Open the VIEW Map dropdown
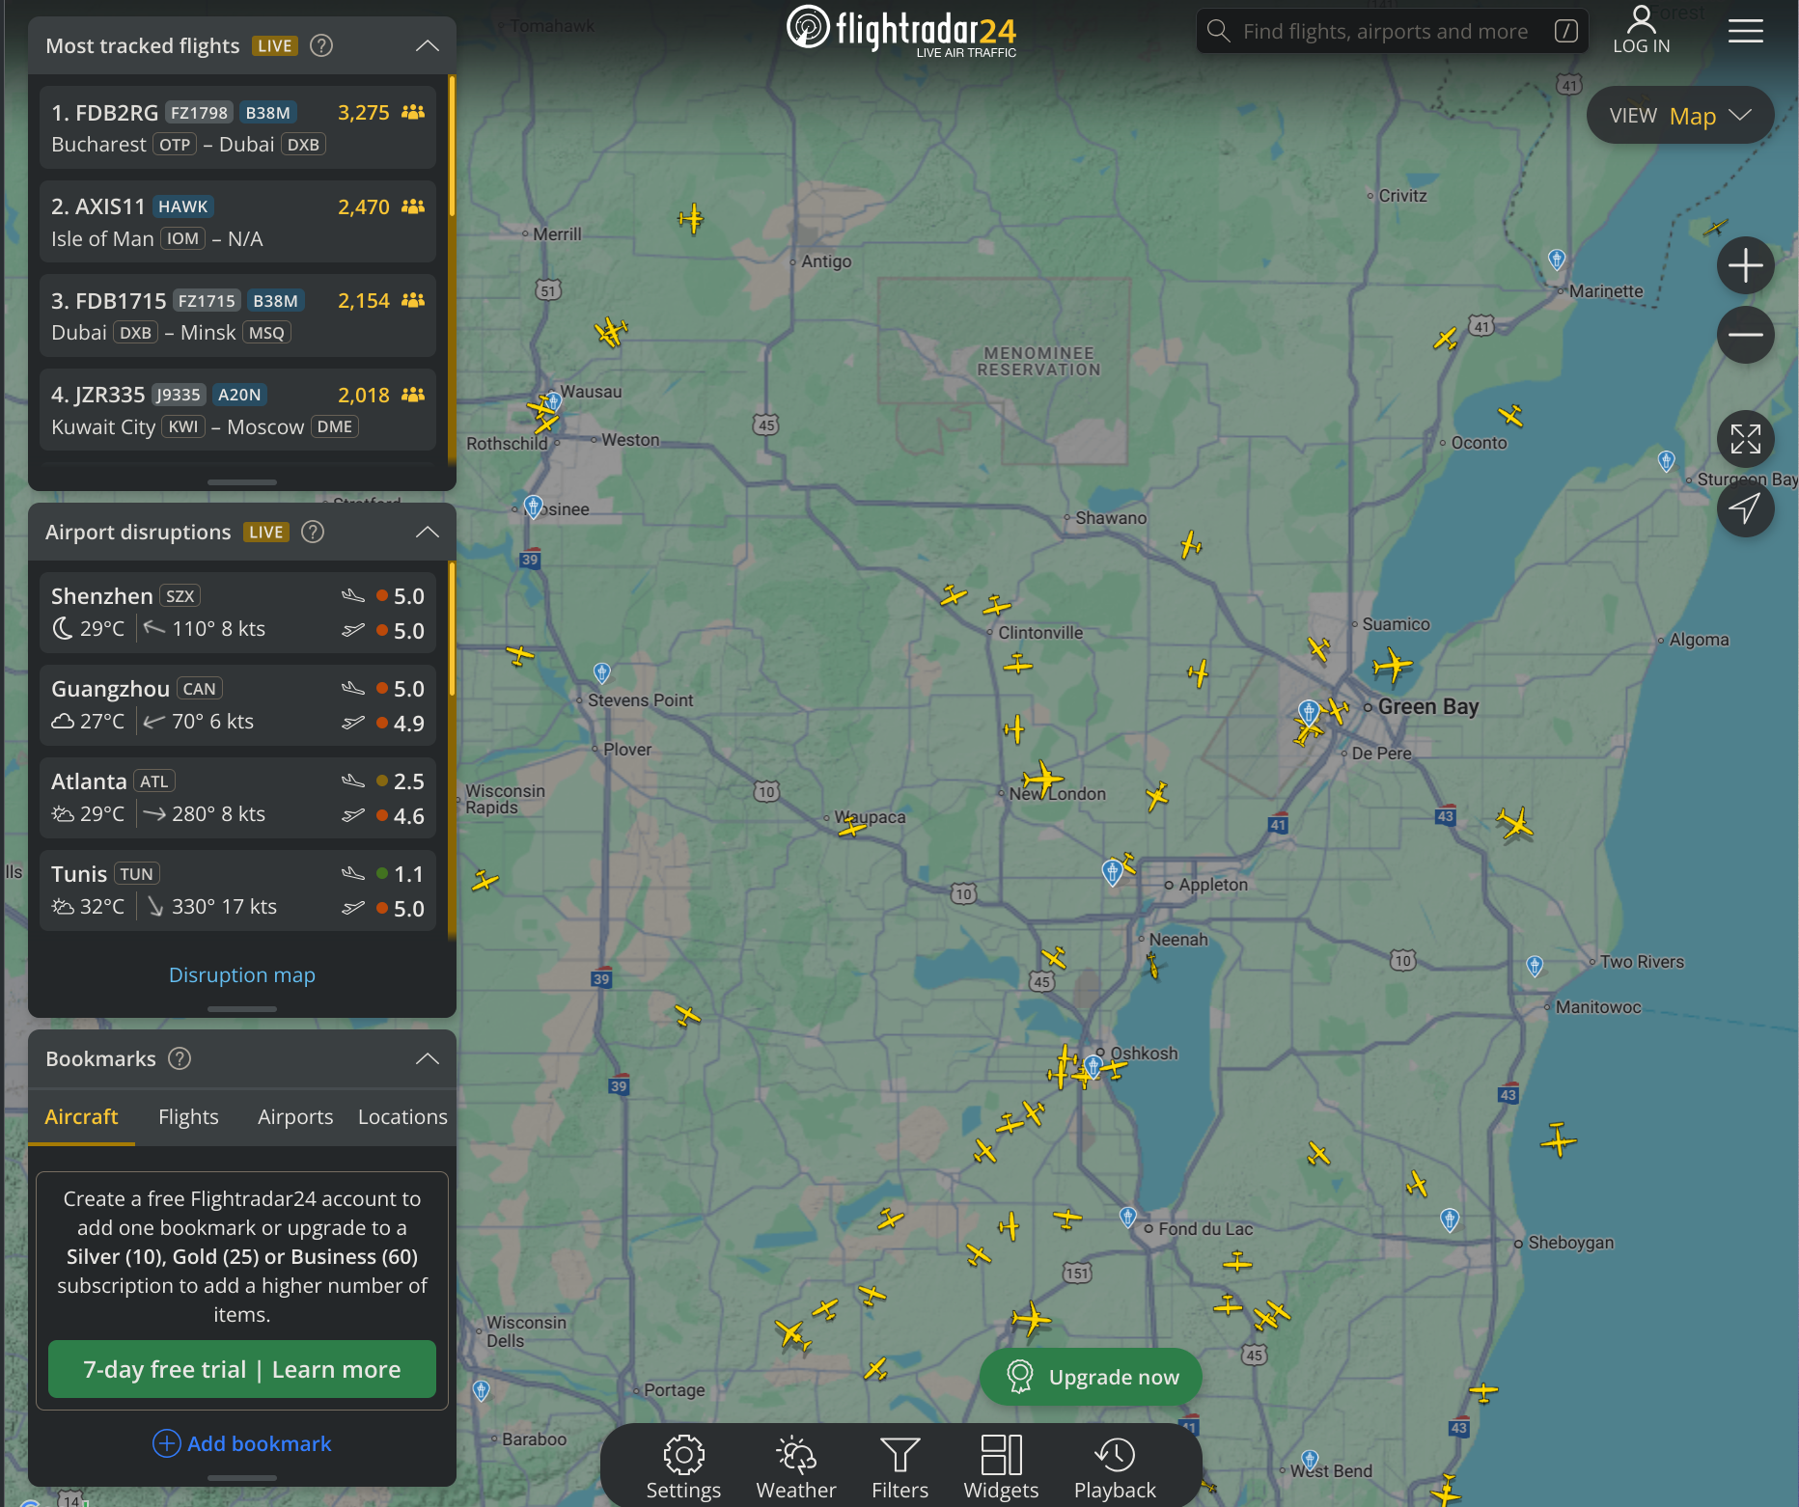 pos(1680,116)
